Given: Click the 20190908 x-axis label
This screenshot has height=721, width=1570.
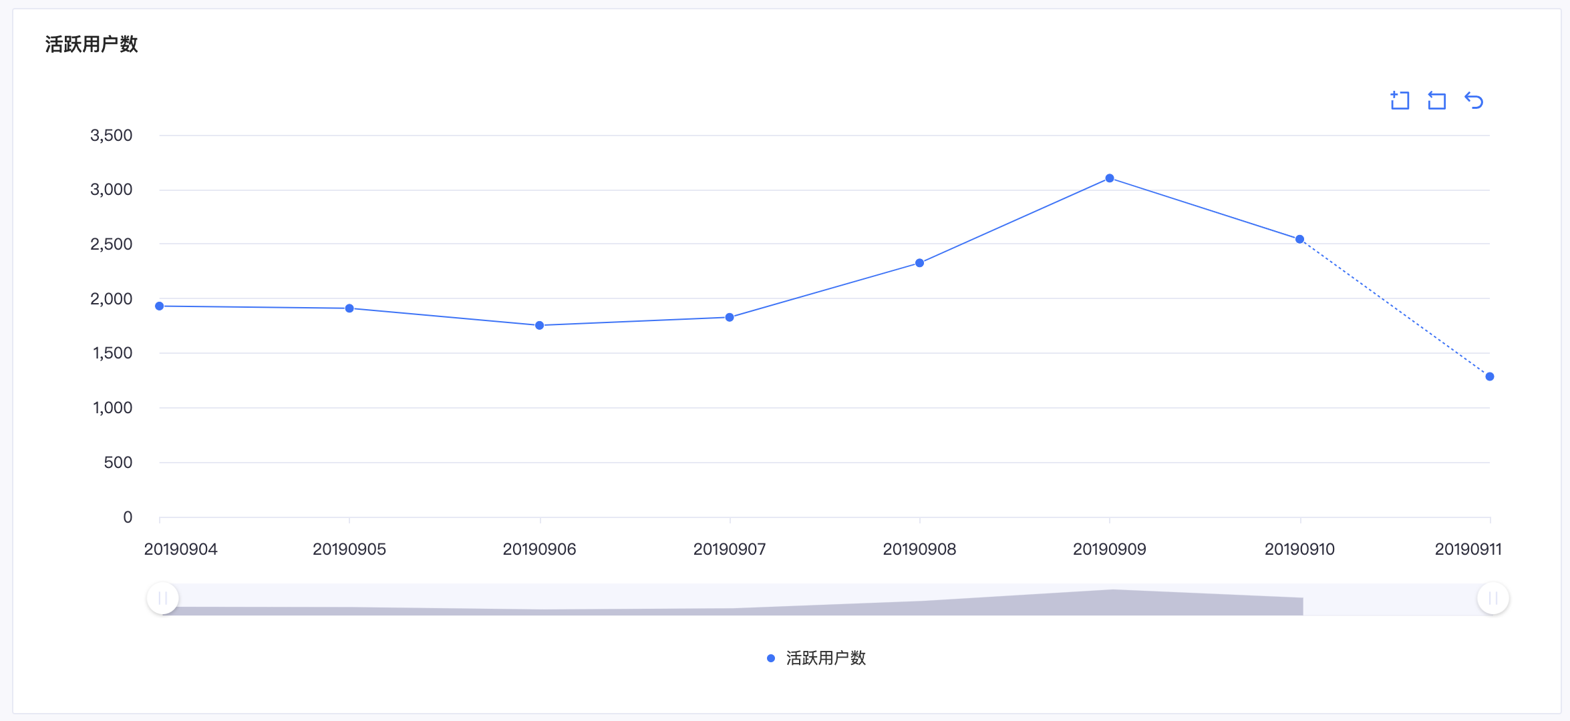Looking at the screenshot, I should tap(920, 549).
